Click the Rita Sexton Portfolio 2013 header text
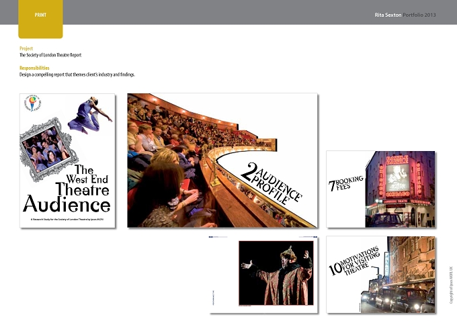457x323 pixels. (405, 15)
